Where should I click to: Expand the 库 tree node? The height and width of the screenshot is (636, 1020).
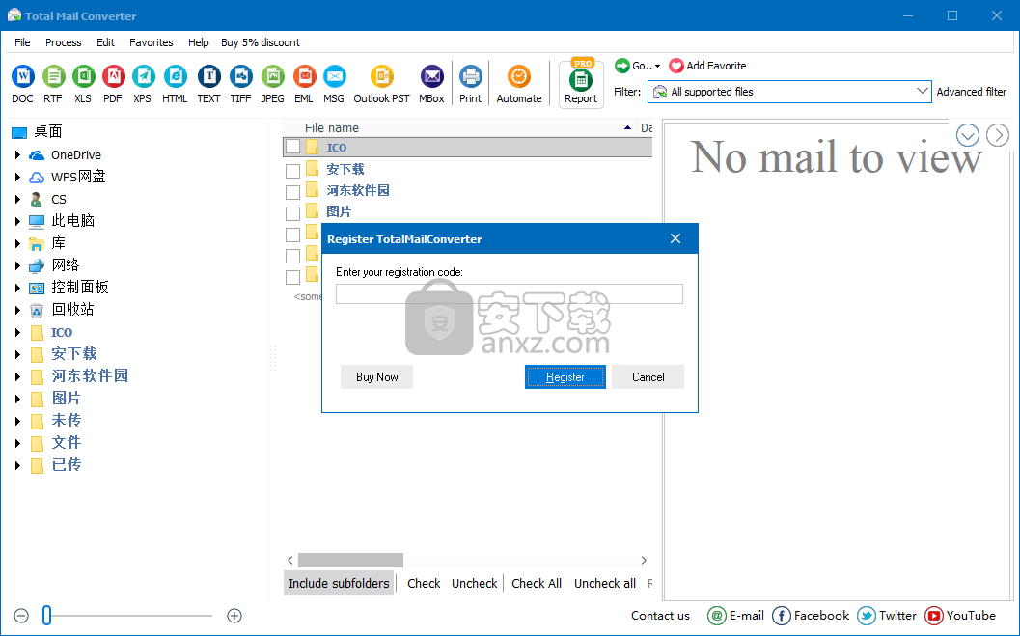click(17, 243)
